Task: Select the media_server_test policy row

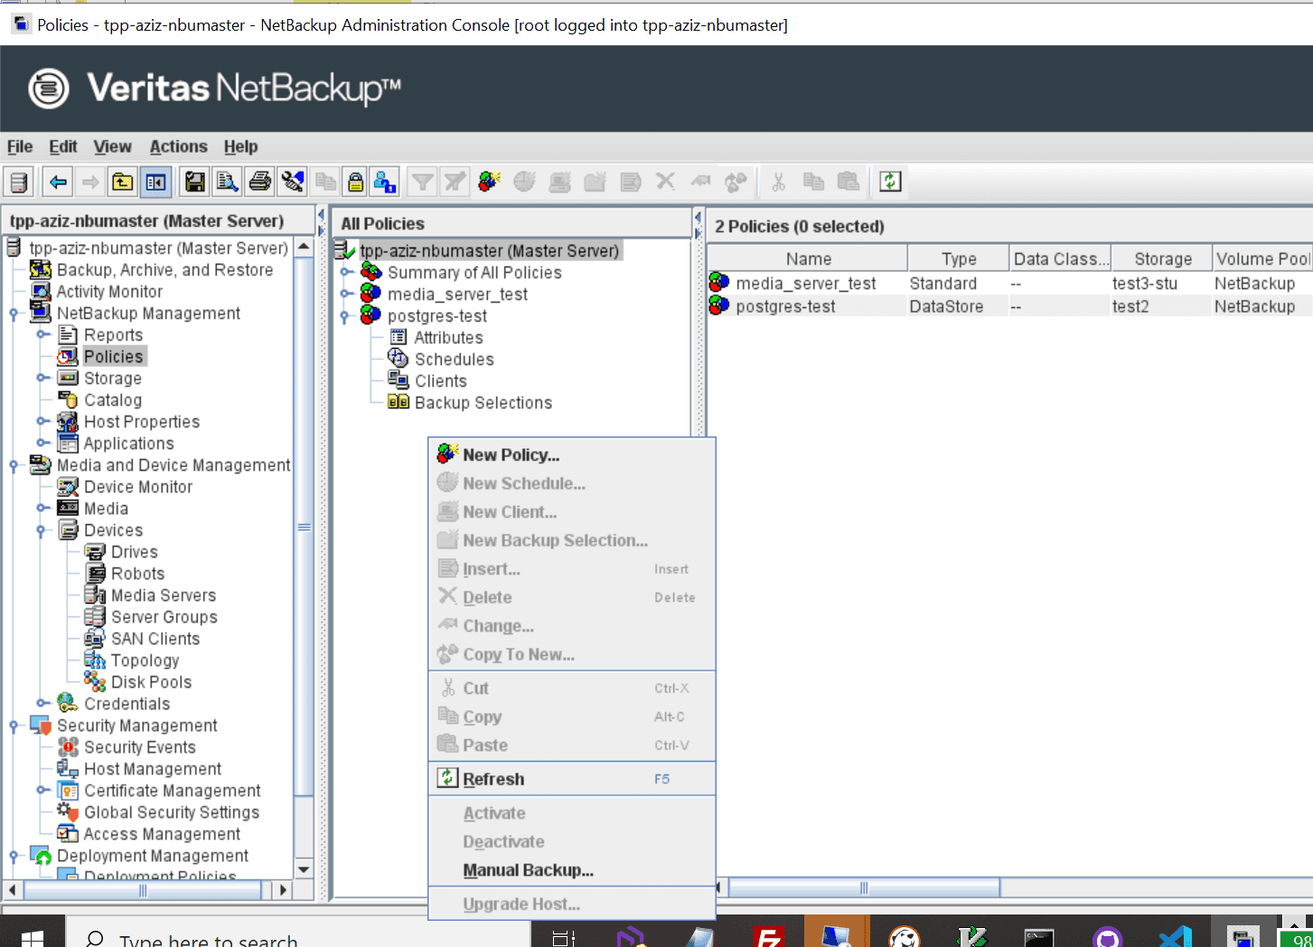Action: 804,282
